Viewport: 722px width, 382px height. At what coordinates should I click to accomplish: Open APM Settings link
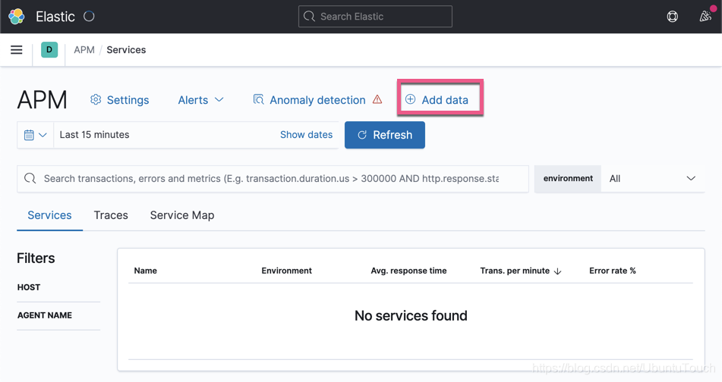coord(120,100)
